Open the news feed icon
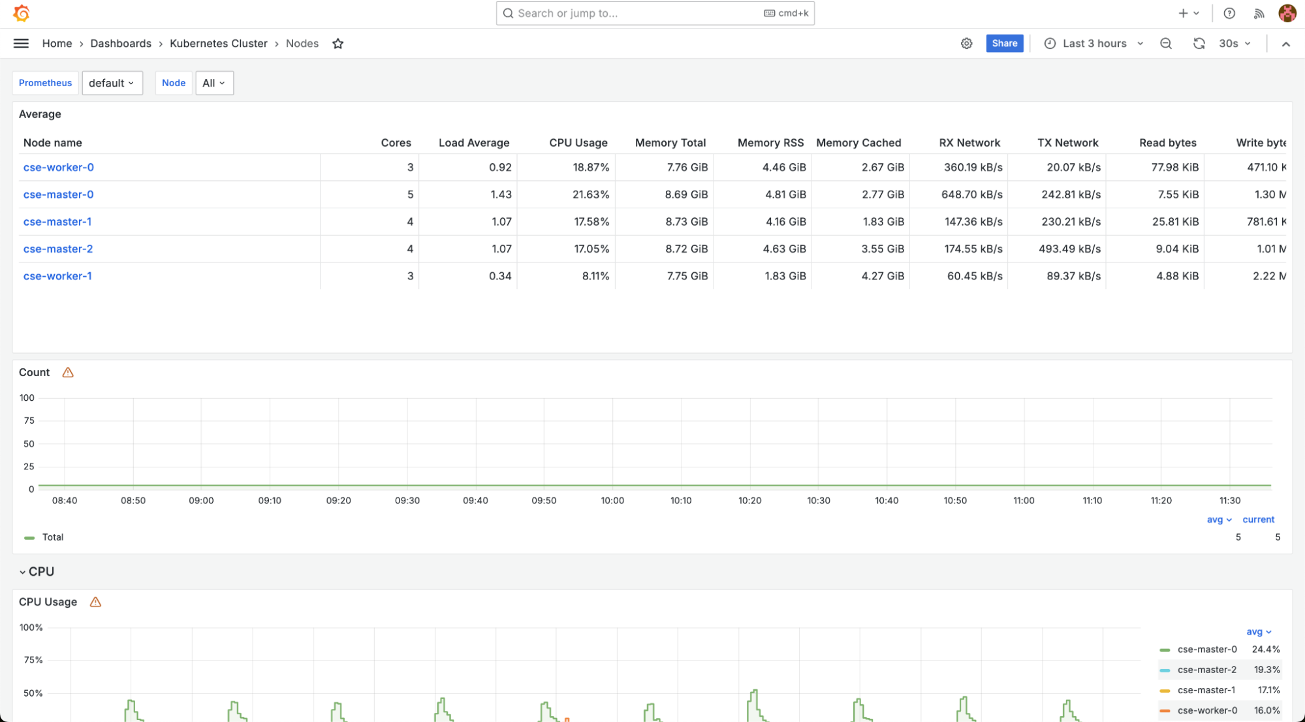Screen dimensions: 1305x722 1259,13
